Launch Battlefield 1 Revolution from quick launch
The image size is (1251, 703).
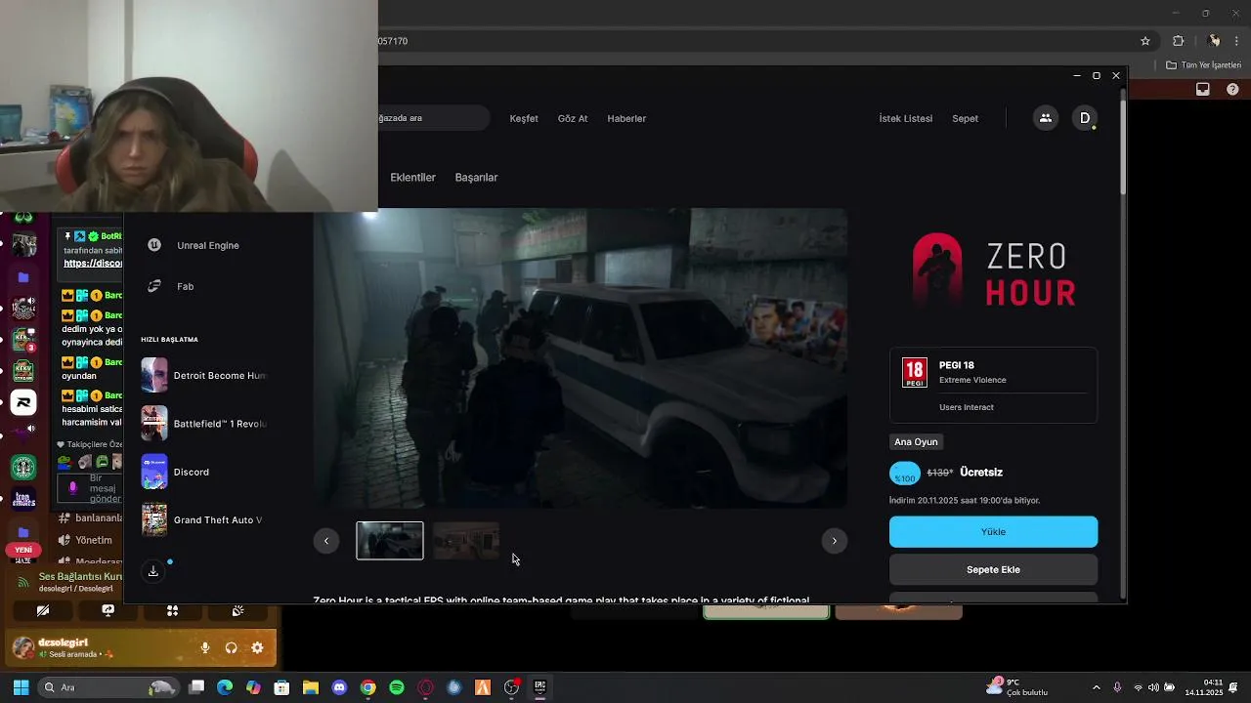(204, 424)
